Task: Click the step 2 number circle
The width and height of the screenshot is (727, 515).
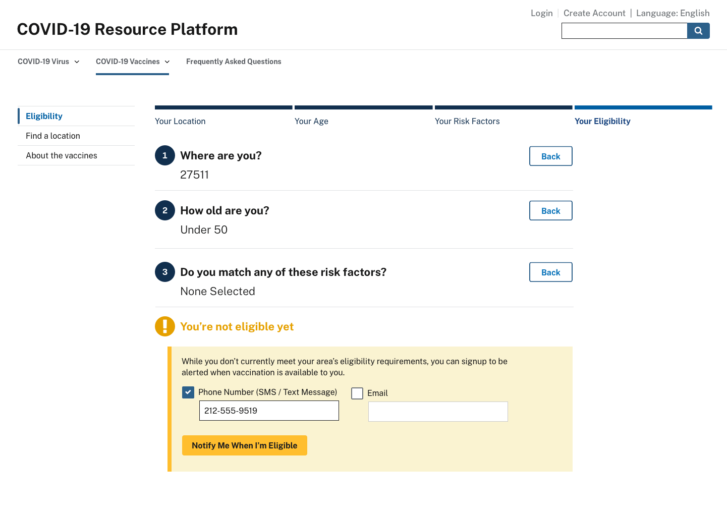Action: coord(165,210)
